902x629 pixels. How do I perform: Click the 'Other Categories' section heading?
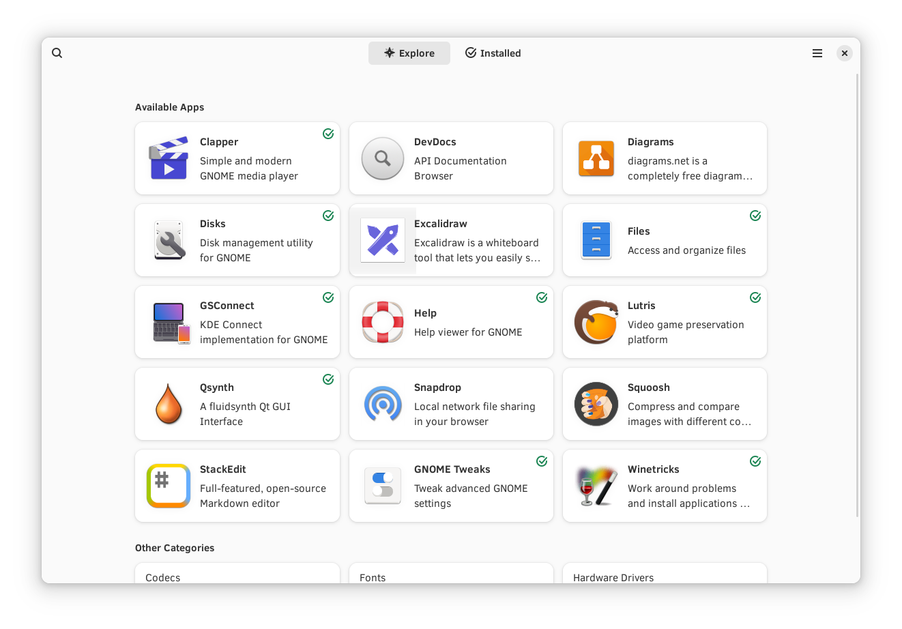pyautogui.click(x=175, y=548)
